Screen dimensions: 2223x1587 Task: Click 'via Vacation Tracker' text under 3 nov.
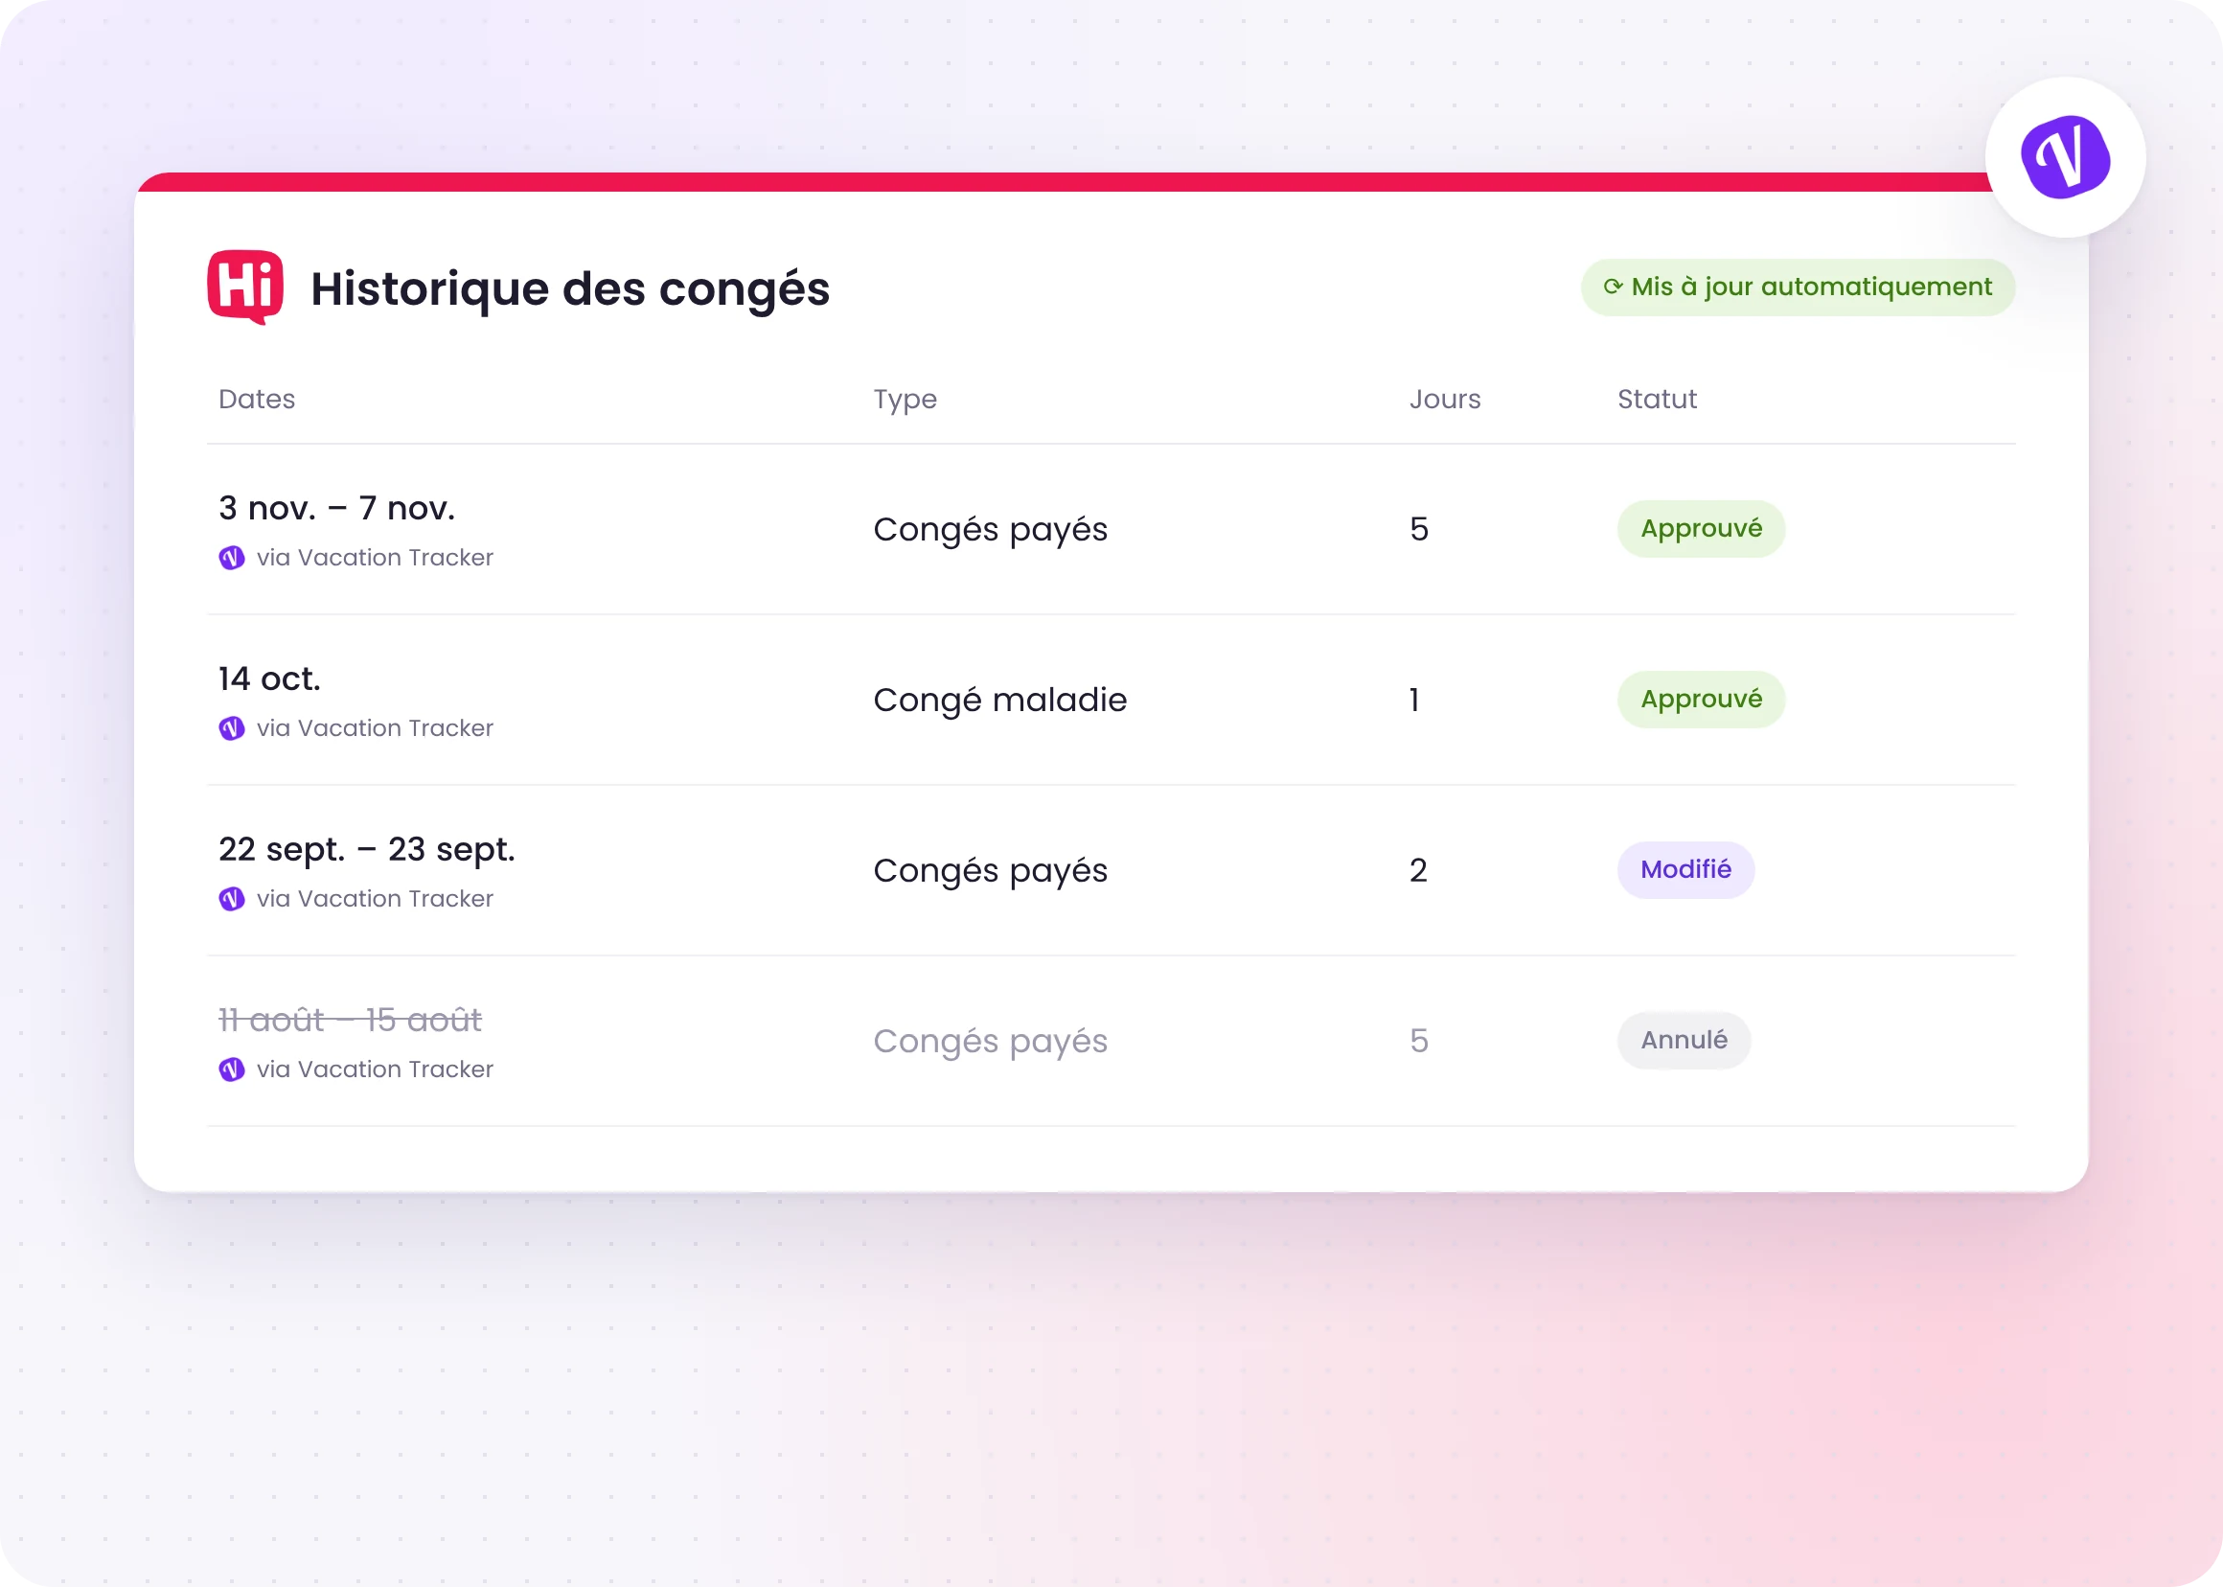click(375, 558)
